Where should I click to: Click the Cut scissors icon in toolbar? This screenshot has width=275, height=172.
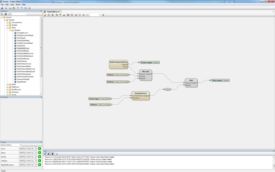[6, 8]
